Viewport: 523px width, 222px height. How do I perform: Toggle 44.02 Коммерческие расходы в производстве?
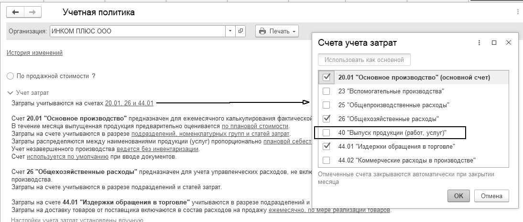(x=327, y=160)
